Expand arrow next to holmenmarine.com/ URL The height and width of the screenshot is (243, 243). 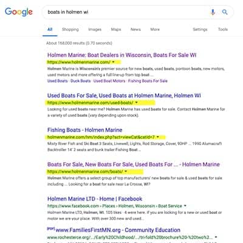(x=113, y=62)
